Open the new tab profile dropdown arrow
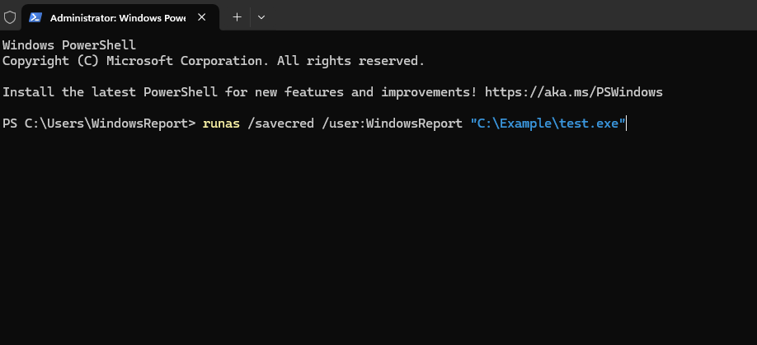Viewport: 757px width, 345px height. click(261, 17)
